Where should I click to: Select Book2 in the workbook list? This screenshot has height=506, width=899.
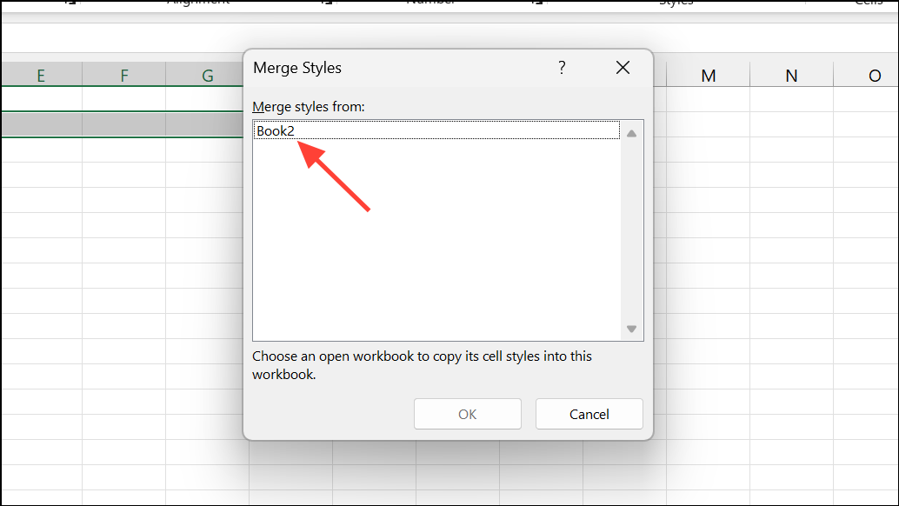tap(276, 130)
